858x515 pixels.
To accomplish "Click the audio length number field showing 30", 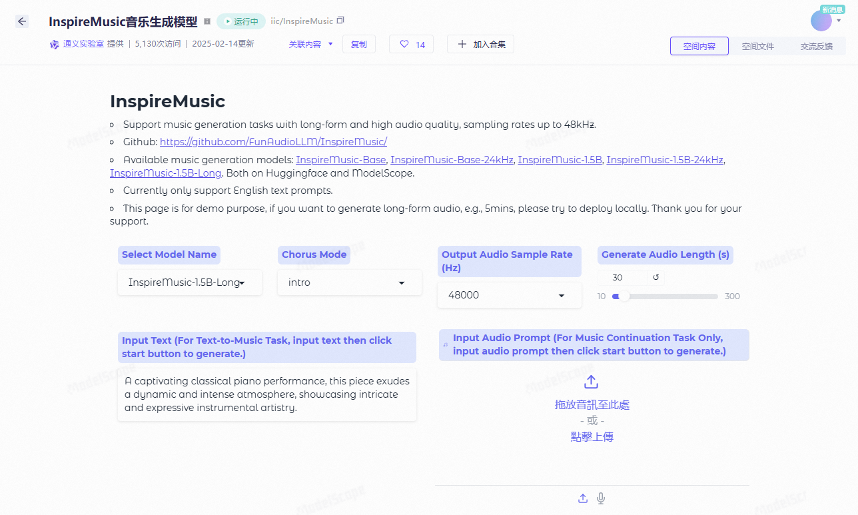I will 622,278.
